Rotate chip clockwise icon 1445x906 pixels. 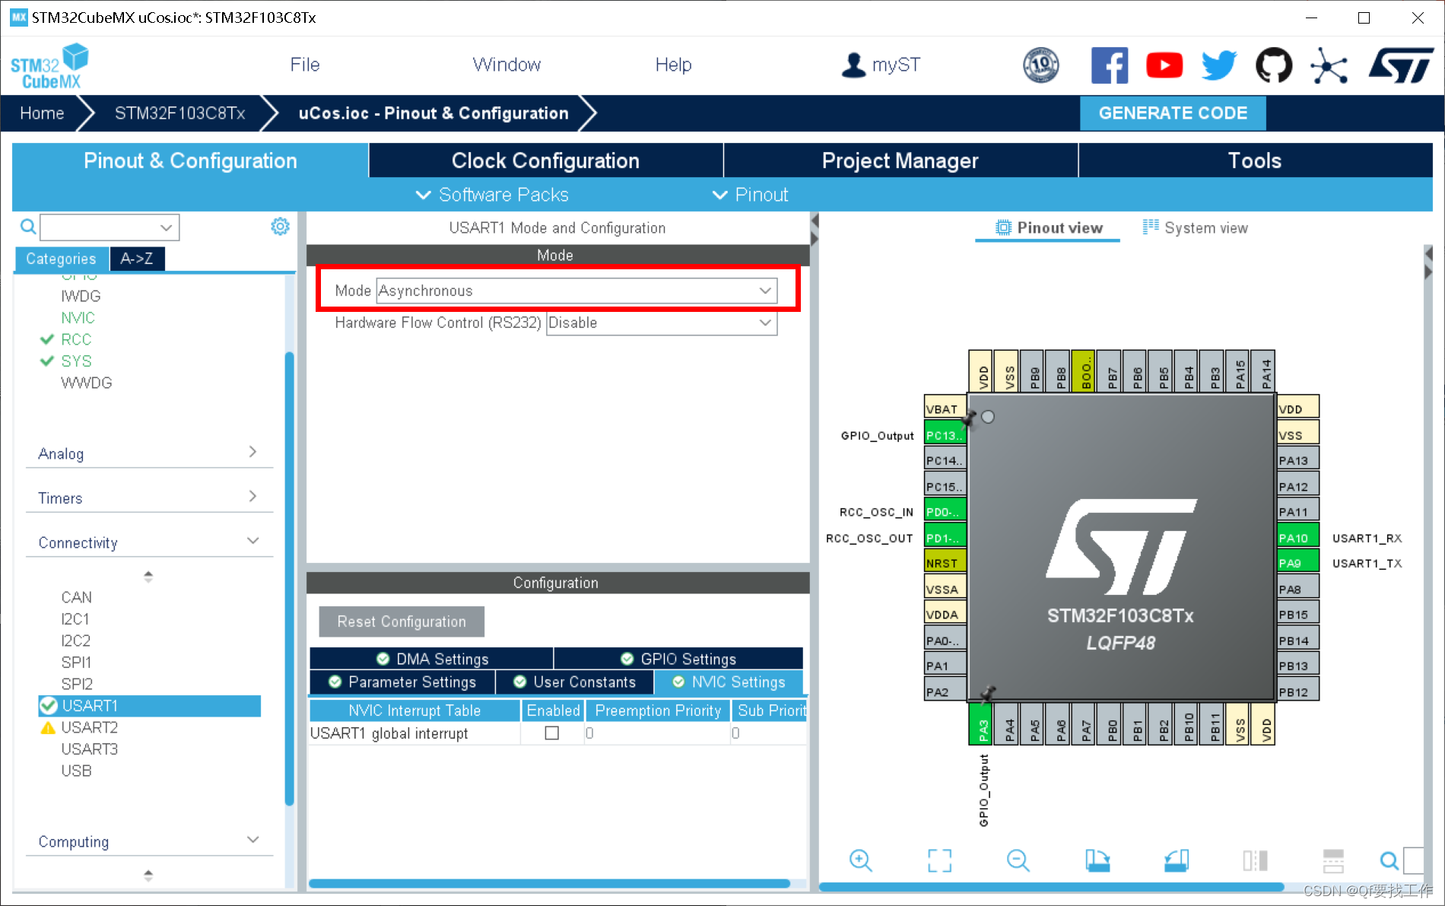[x=1097, y=860]
